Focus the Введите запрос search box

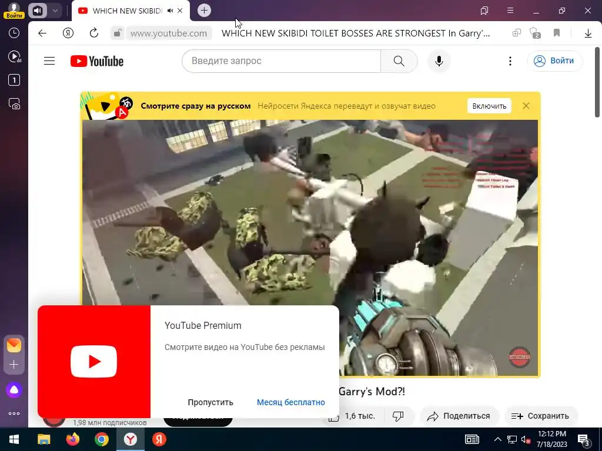click(x=281, y=61)
